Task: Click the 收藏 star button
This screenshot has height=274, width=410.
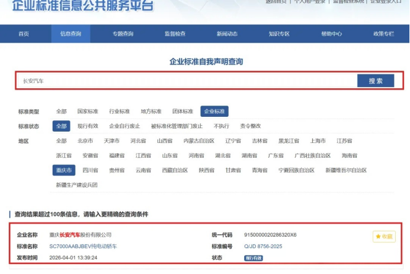Action: tap(384, 237)
